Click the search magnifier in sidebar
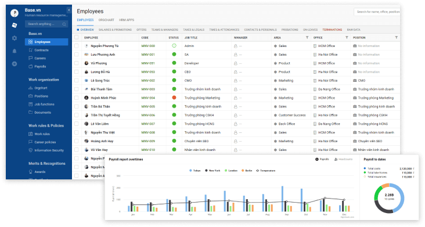The image size is (425, 227). (64, 24)
